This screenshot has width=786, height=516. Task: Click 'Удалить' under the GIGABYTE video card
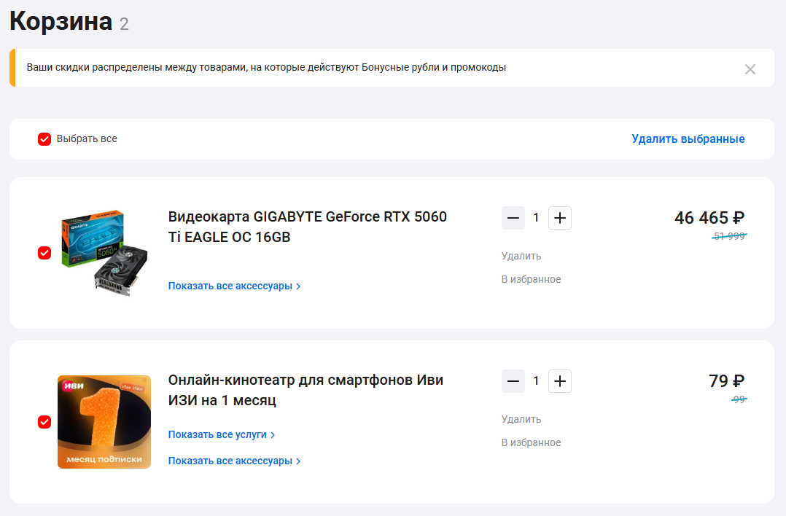coord(521,256)
